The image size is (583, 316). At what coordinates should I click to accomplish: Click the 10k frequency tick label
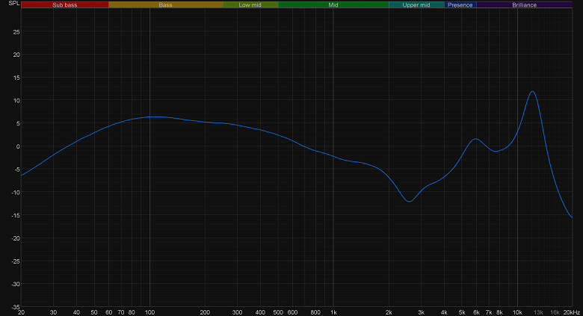tap(517, 312)
